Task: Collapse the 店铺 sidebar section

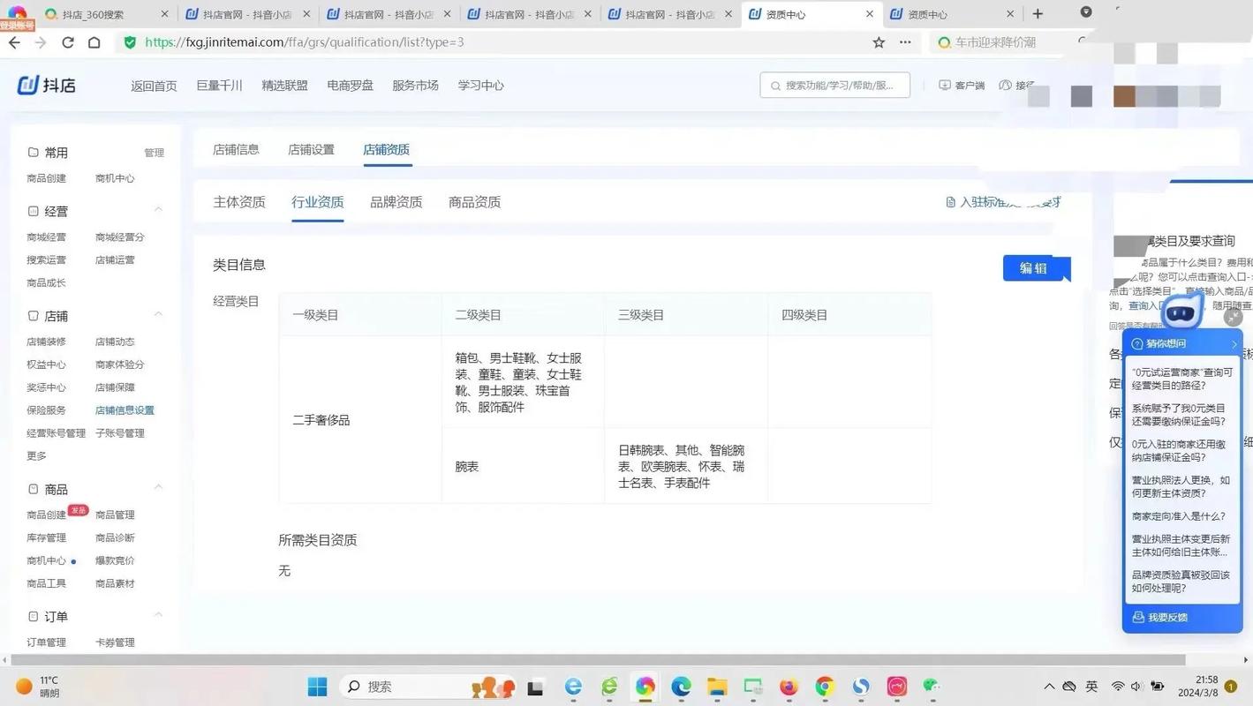Action: [158, 315]
